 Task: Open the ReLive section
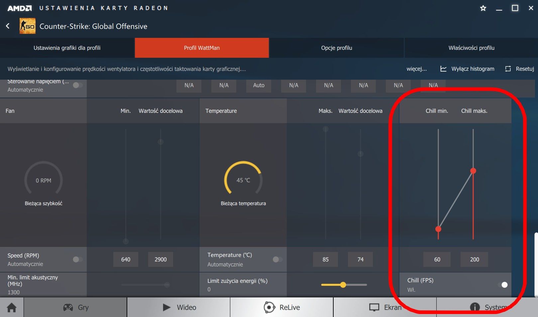pos(282,307)
